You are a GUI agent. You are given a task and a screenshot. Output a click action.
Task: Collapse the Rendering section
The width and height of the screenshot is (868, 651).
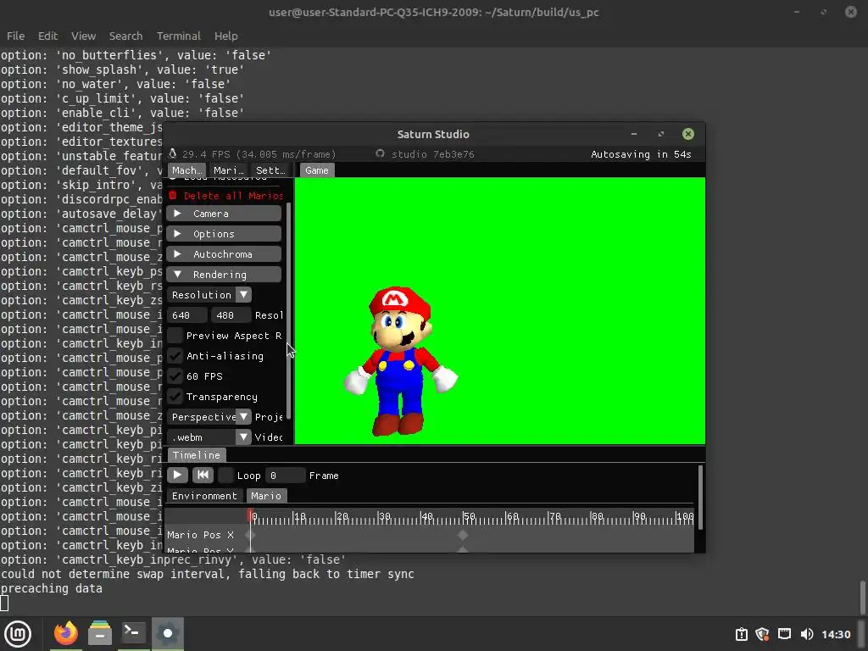pyautogui.click(x=224, y=275)
